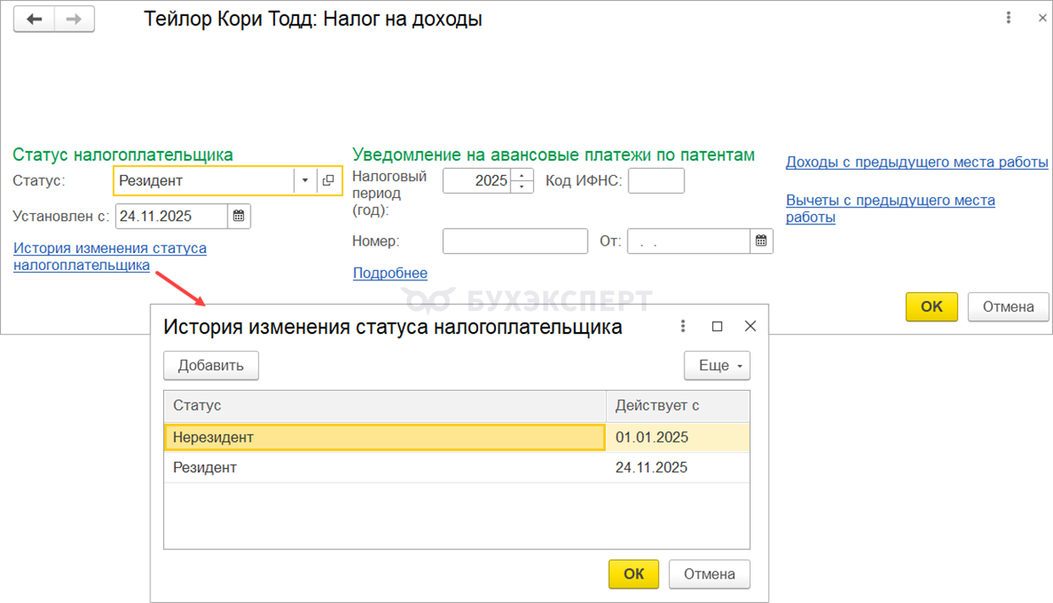Select the Резидент row in history table

point(384,468)
